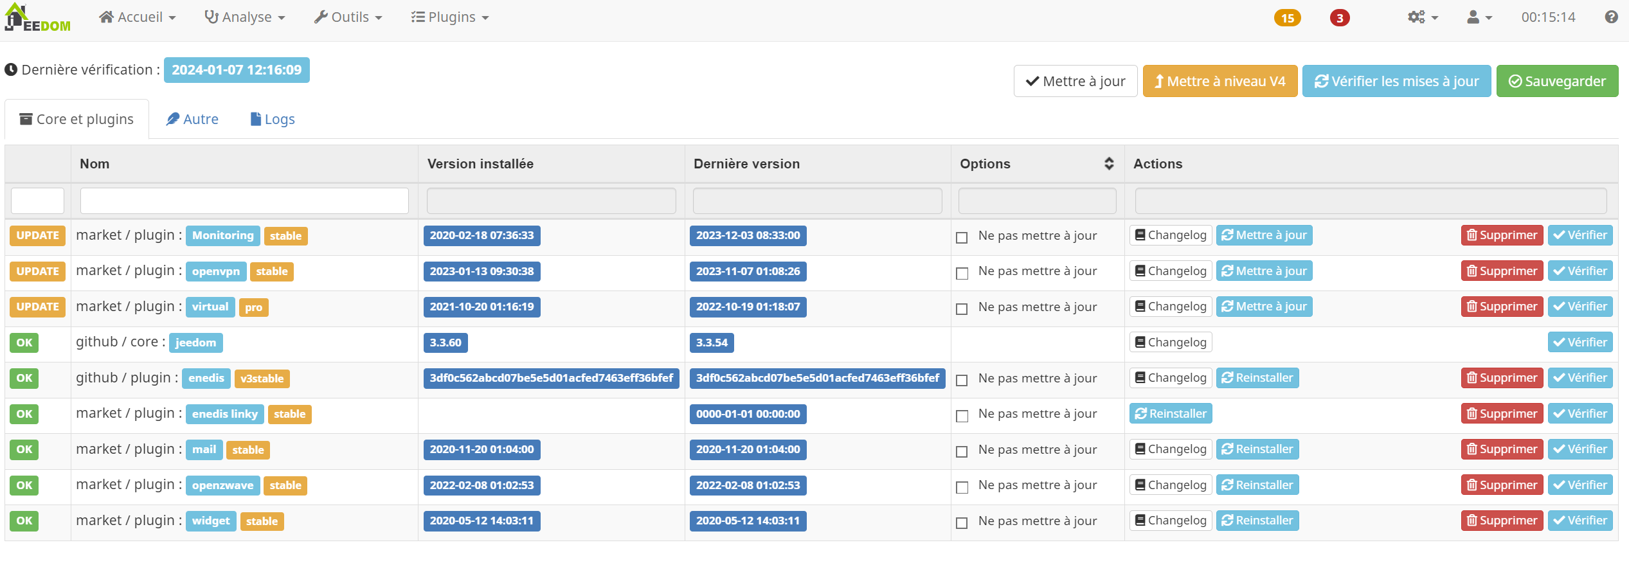1629x572 pixels.
Task: Click the Monitoring plugin name tag
Action: pyautogui.click(x=223, y=235)
